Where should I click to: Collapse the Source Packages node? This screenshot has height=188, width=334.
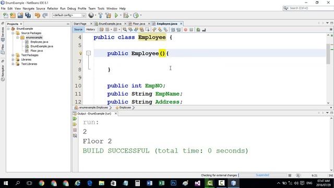[x=13, y=33]
